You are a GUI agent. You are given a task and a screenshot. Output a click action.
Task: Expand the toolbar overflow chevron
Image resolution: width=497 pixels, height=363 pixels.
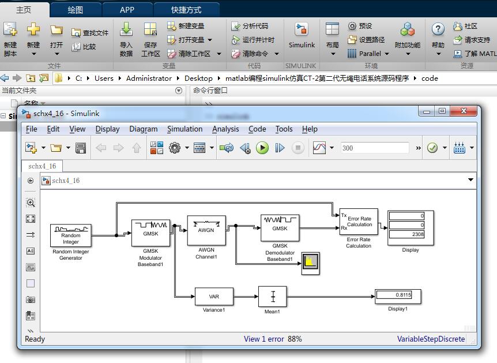(x=419, y=148)
